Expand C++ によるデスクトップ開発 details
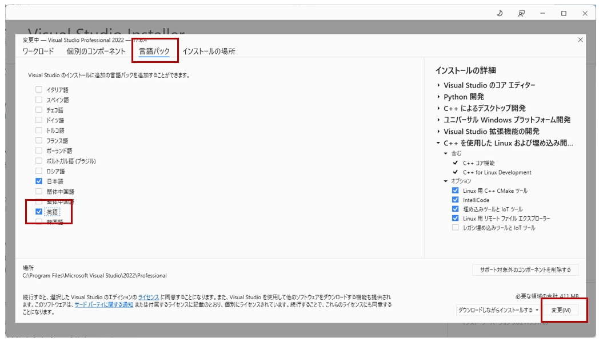The image size is (599, 341). [x=440, y=108]
